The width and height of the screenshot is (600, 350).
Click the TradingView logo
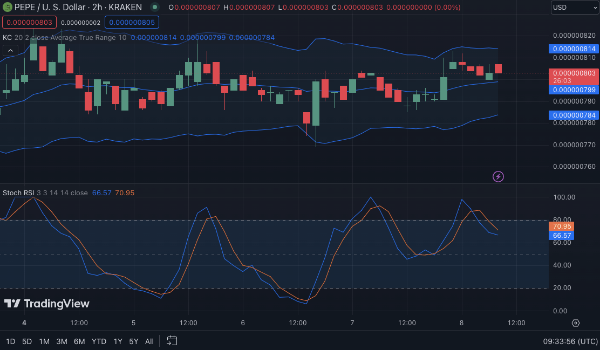click(46, 304)
